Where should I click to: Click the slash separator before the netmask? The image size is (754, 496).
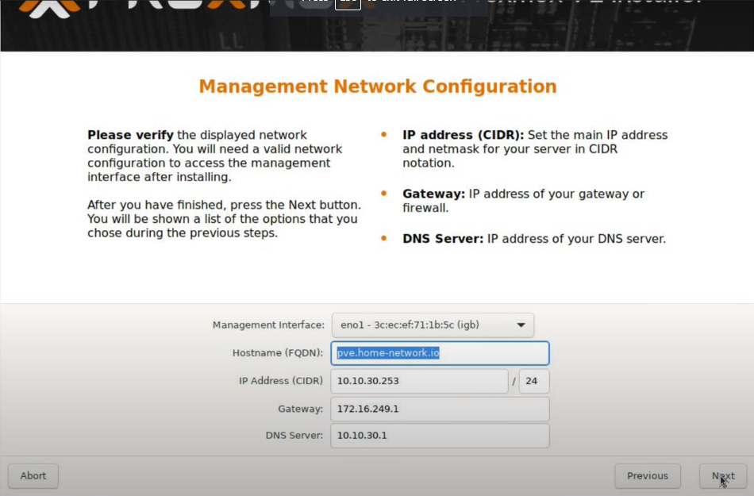[x=514, y=382]
